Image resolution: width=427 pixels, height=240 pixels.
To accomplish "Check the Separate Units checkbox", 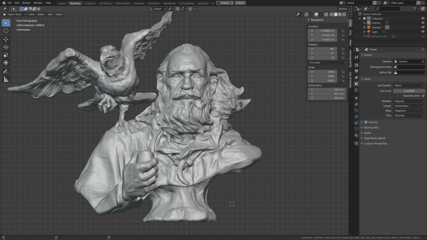I will pyautogui.click(x=423, y=96).
